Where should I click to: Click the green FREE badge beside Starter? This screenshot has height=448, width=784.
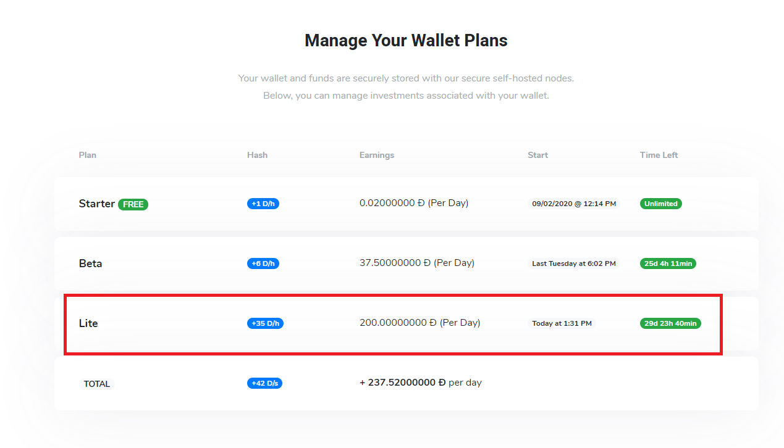click(x=133, y=204)
